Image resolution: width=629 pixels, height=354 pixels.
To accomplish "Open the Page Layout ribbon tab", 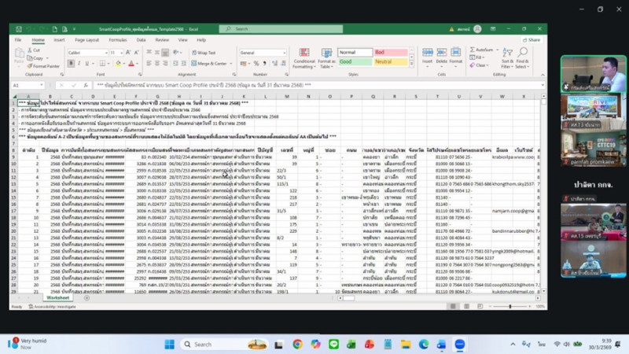I will click(x=86, y=39).
